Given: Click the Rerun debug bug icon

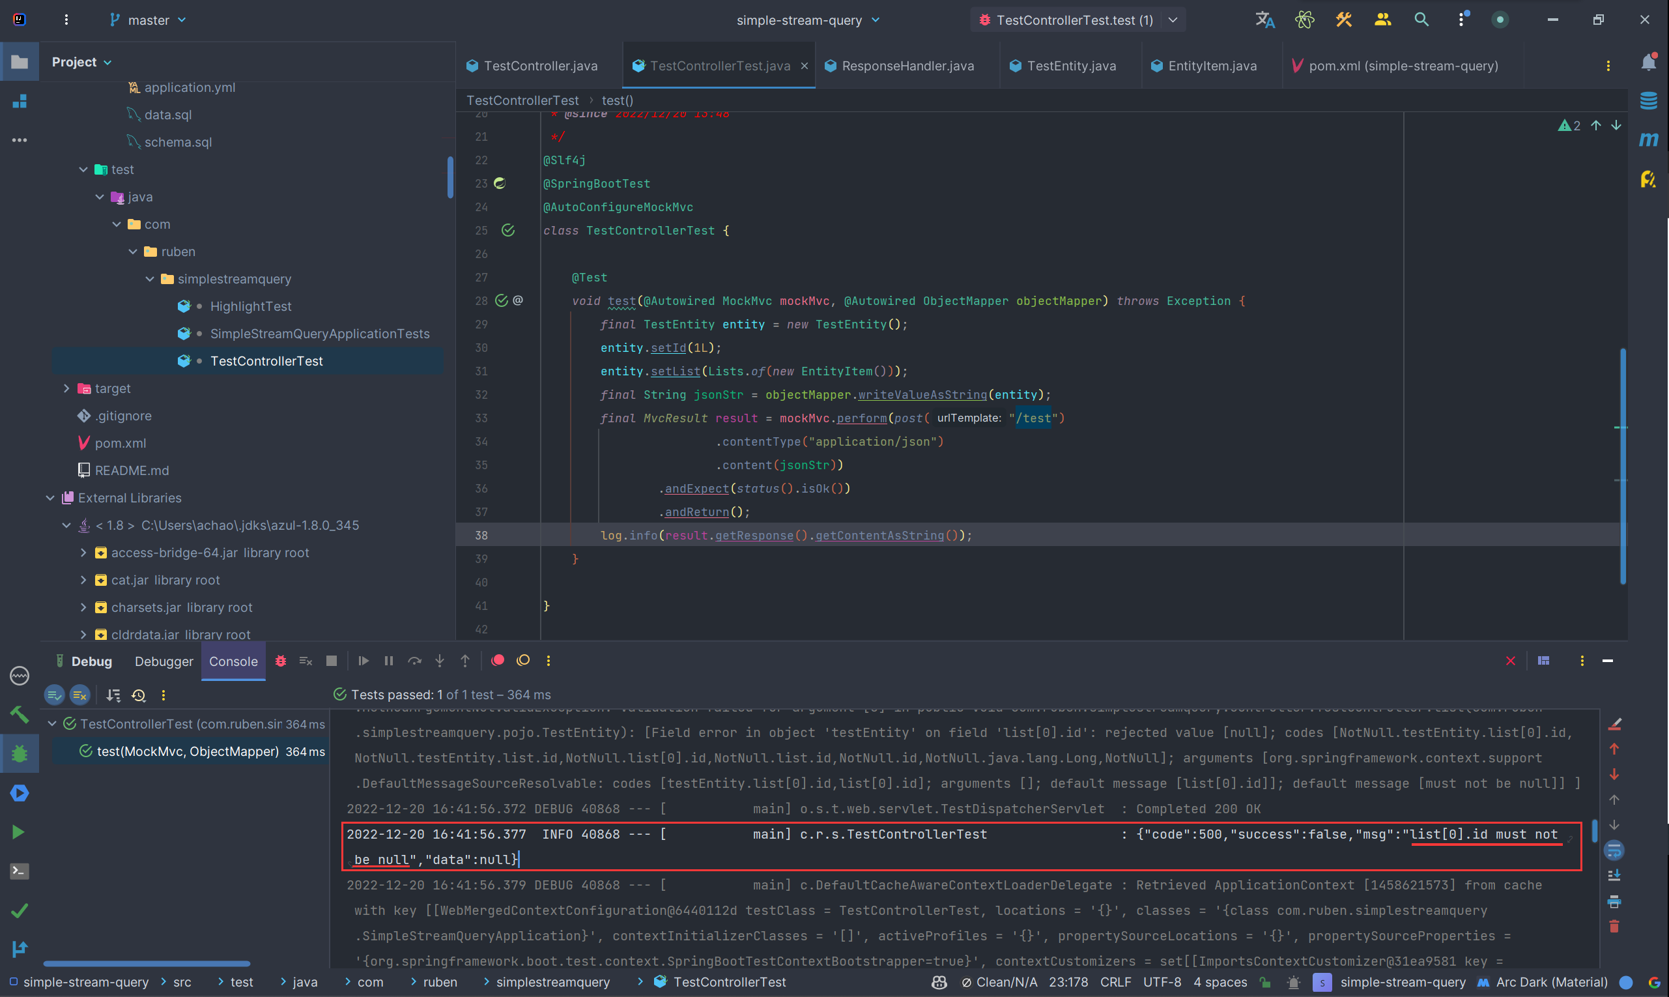Looking at the screenshot, I should click(x=281, y=661).
